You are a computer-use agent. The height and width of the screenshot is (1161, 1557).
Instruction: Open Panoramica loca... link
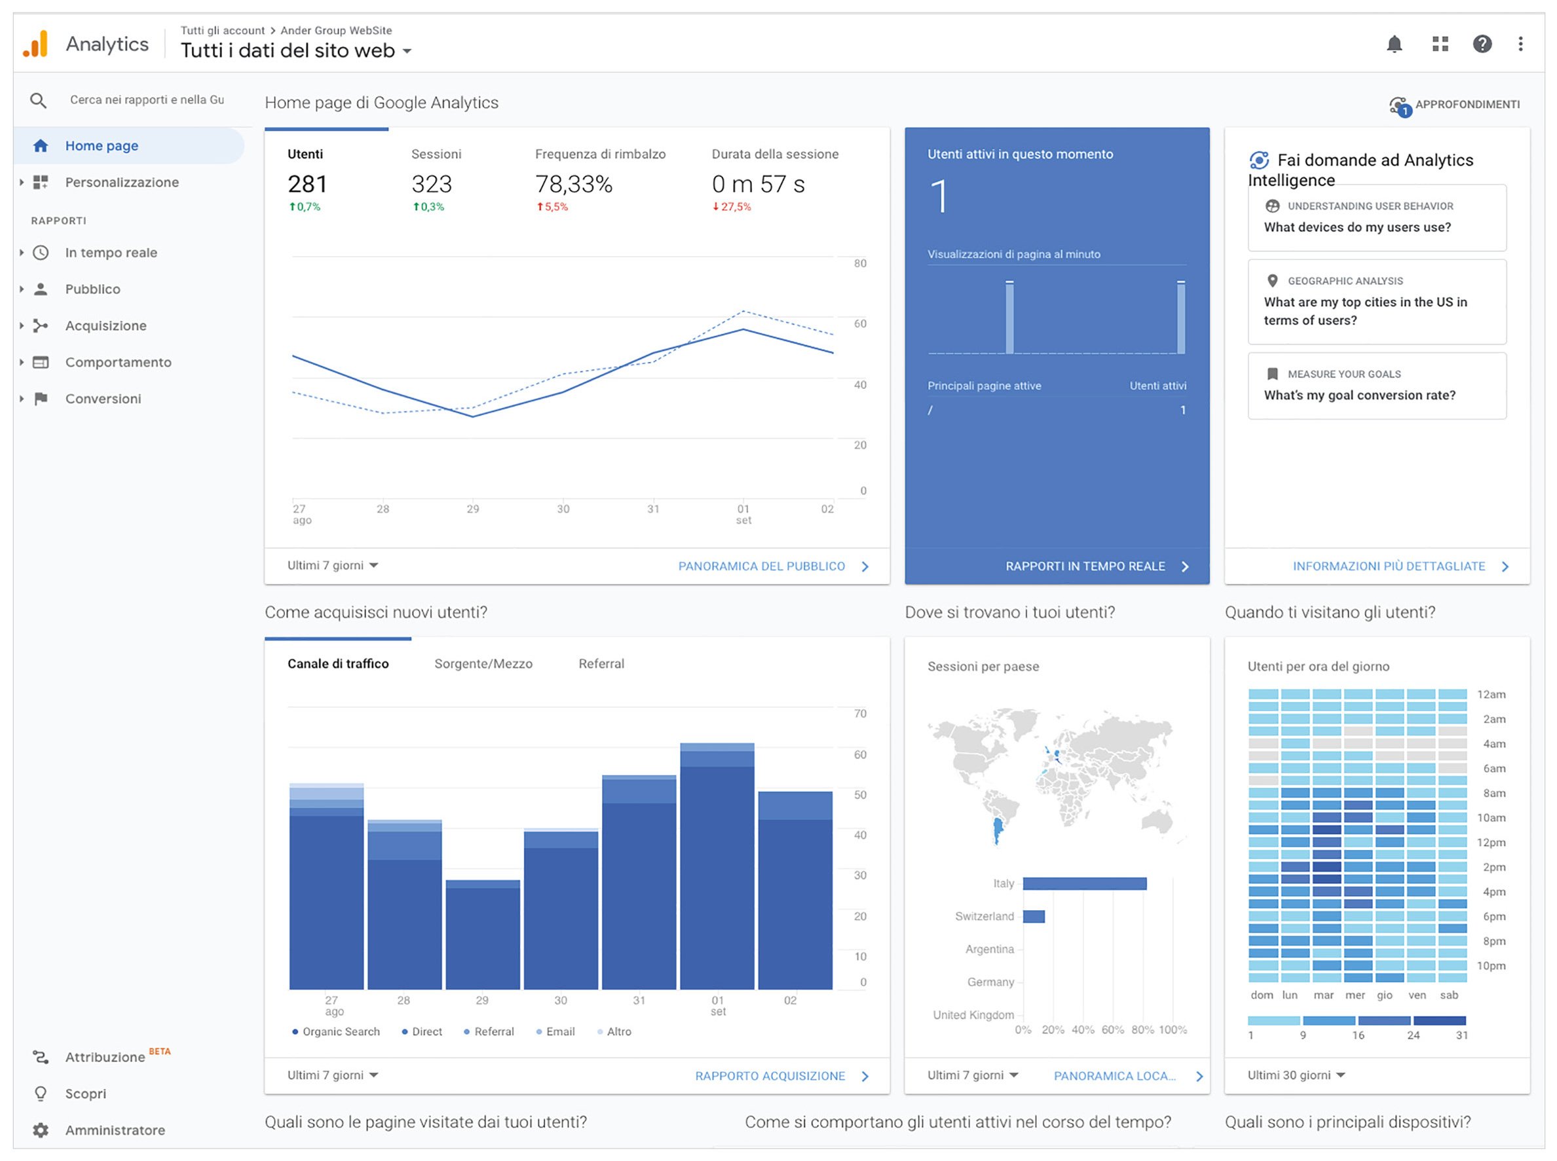click(1114, 1076)
